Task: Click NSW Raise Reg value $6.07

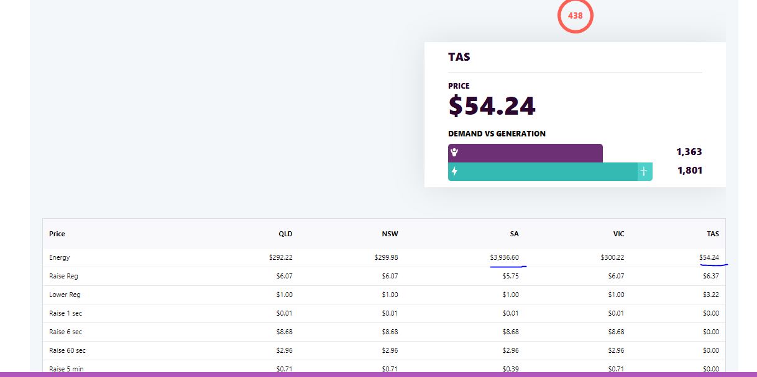Action: tap(390, 276)
